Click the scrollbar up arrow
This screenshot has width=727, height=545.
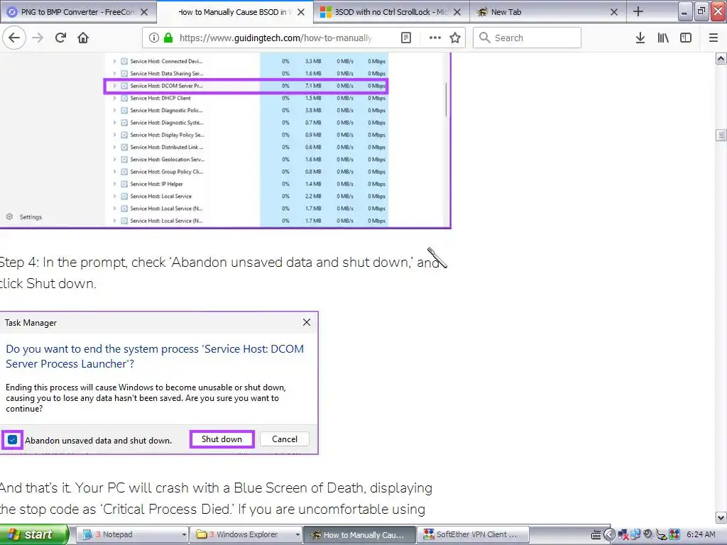click(x=721, y=59)
